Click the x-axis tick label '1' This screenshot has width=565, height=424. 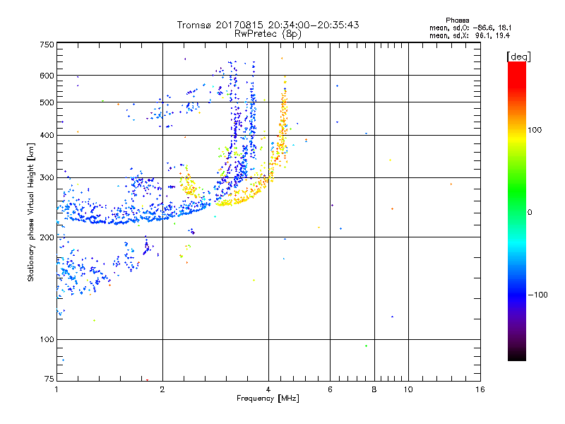click(x=56, y=390)
